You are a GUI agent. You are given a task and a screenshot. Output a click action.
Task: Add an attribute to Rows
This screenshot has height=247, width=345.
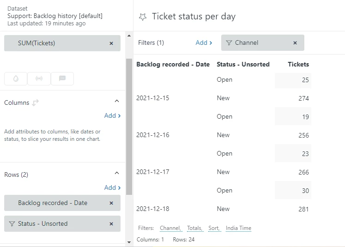[x=112, y=188]
